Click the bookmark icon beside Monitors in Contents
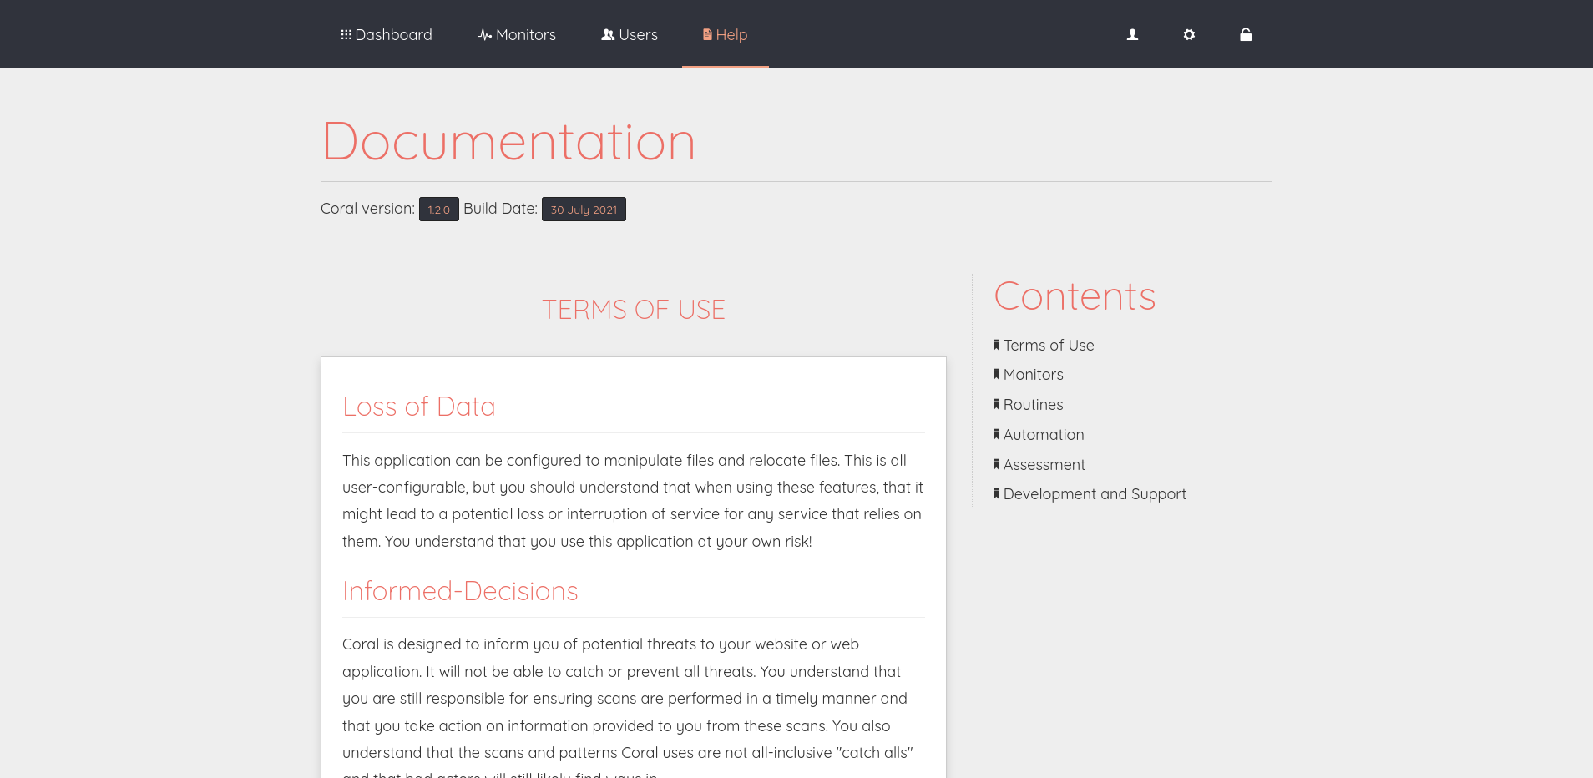 point(996,375)
